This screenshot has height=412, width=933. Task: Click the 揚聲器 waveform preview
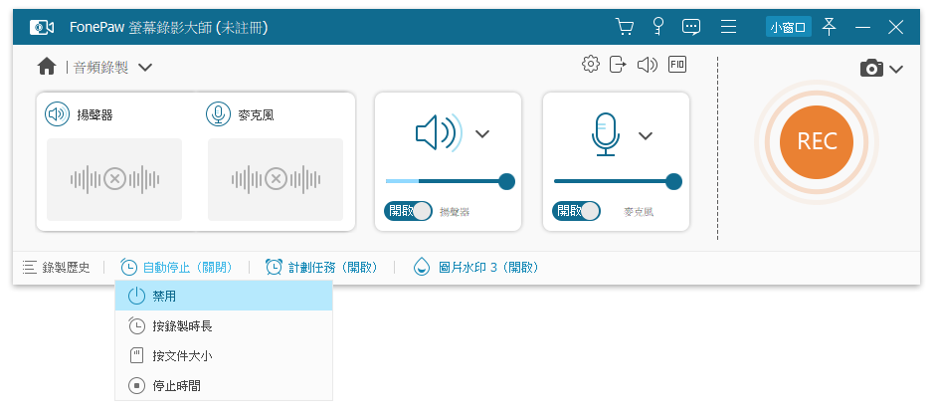pyautogui.click(x=114, y=179)
